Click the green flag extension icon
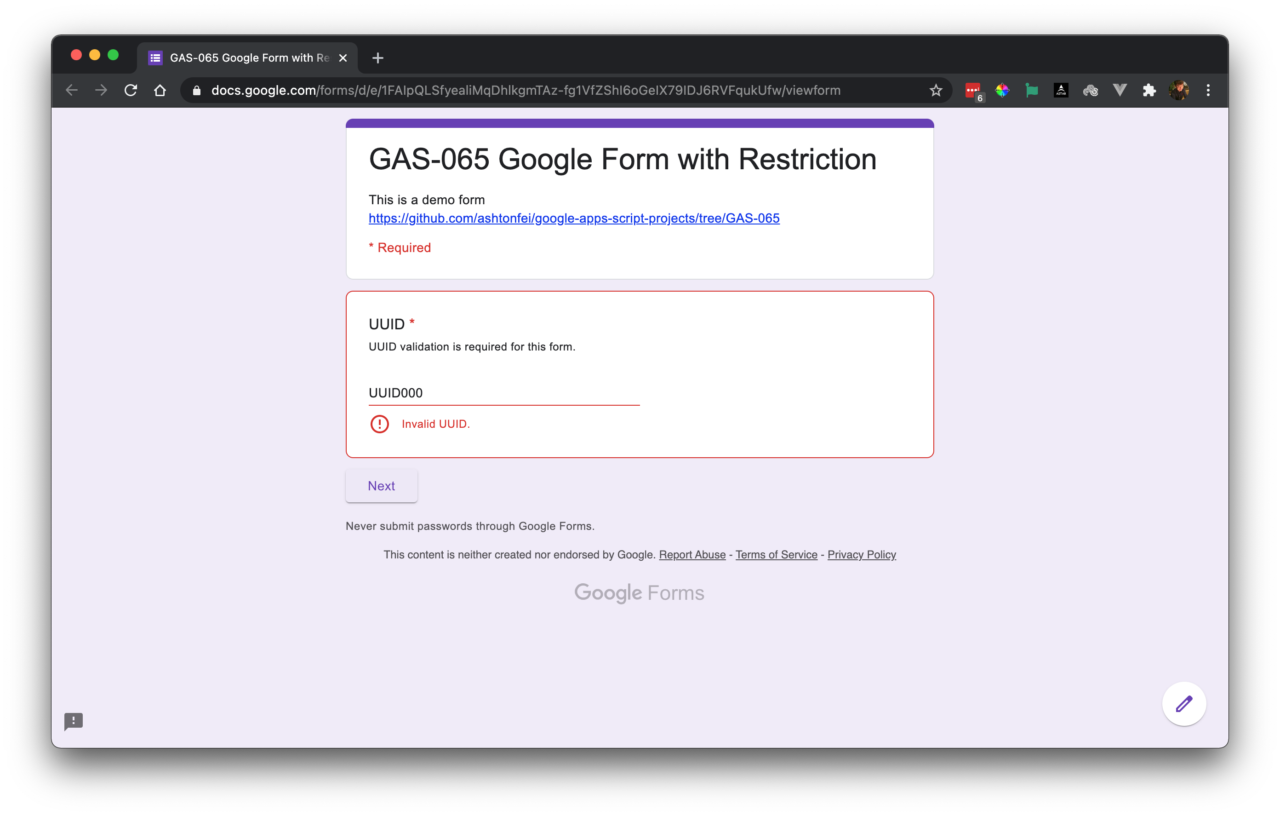 (1031, 91)
